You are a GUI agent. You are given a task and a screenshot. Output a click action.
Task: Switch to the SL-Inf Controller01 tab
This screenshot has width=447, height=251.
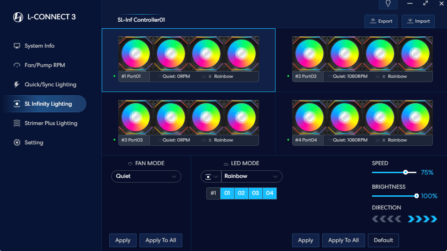click(x=141, y=20)
